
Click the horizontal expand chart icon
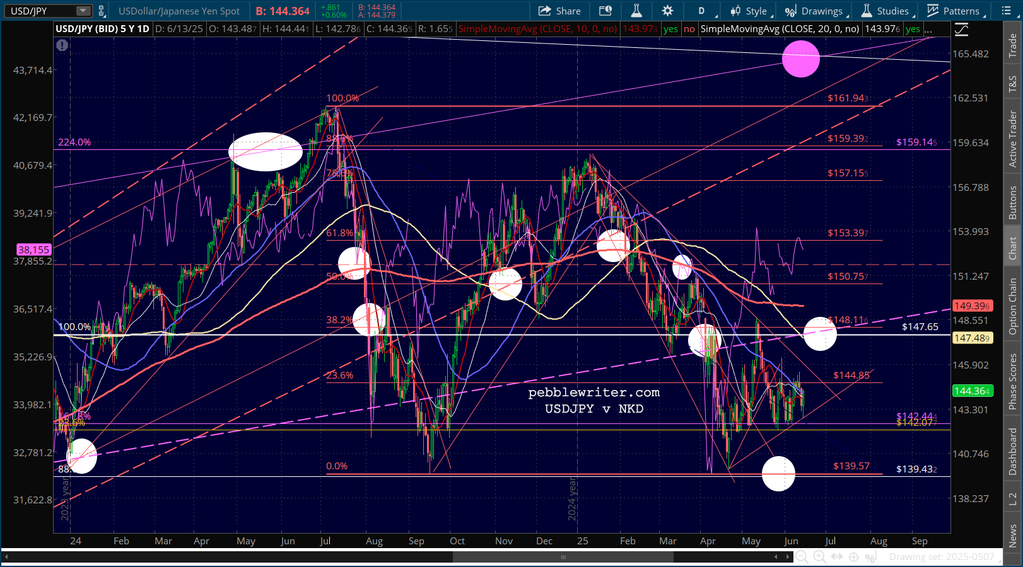pyautogui.click(x=837, y=557)
